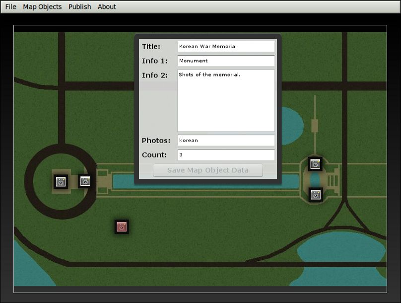Focus the Count field showing 3
This screenshot has height=303, width=401.
pyautogui.click(x=226, y=154)
